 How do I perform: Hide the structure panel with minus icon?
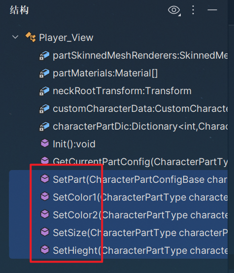[212, 10]
